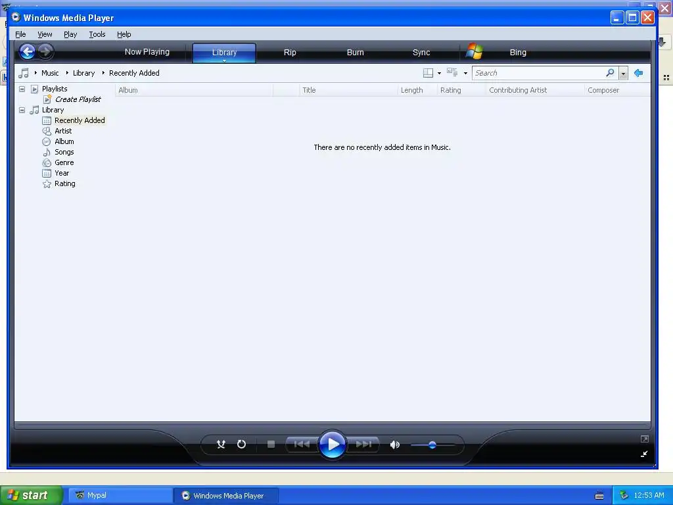
Task: Click the blue arrow beside the search box
Action: 639,73
